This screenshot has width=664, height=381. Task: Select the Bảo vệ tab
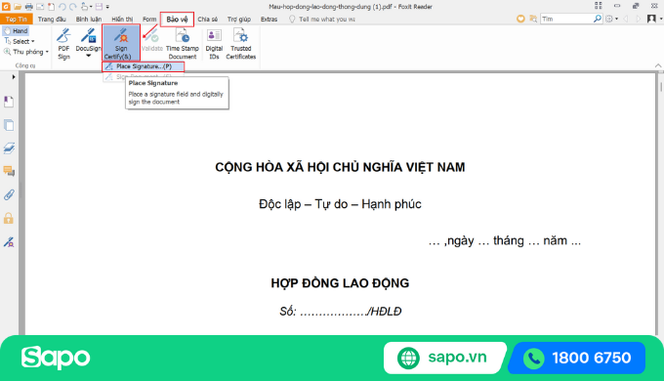click(177, 20)
